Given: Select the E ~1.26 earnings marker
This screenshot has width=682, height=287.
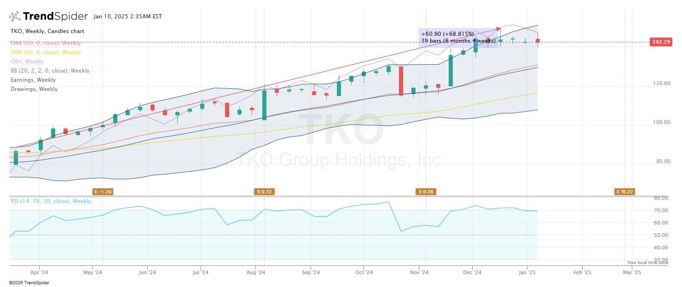Looking at the screenshot, I should click(102, 191).
